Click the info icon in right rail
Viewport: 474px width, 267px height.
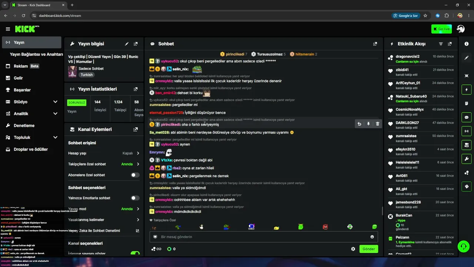pyautogui.click(x=467, y=44)
